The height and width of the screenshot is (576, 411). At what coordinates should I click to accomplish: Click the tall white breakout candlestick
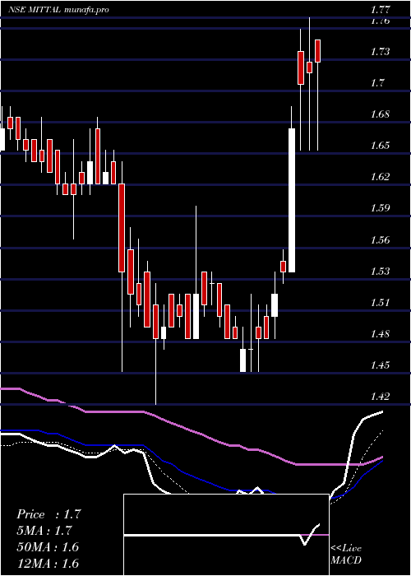292,200
